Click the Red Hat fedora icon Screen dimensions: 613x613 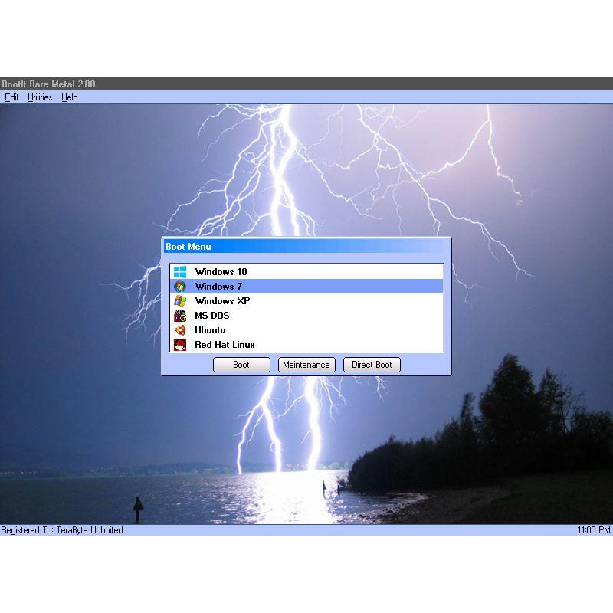181,344
